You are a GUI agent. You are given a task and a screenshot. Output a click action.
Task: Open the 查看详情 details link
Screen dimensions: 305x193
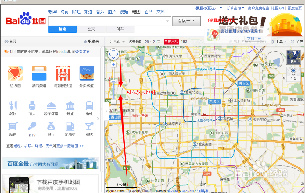[x=82, y=52]
